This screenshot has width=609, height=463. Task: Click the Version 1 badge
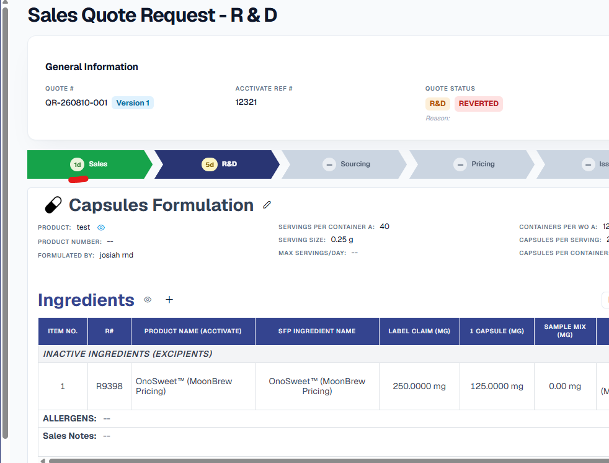pyautogui.click(x=133, y=103)
